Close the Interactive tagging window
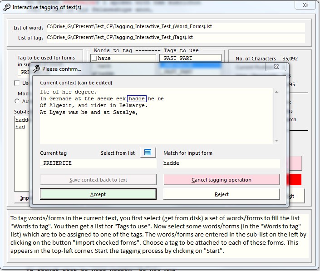Screen dimensions: 320x271 (x=308, y=6)
